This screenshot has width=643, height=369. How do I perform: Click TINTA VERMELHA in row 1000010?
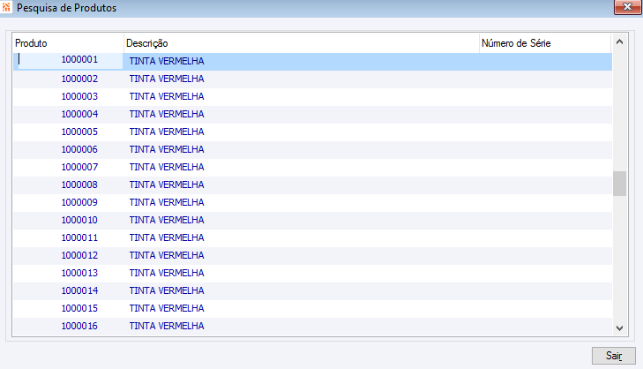tap(167, 220)
